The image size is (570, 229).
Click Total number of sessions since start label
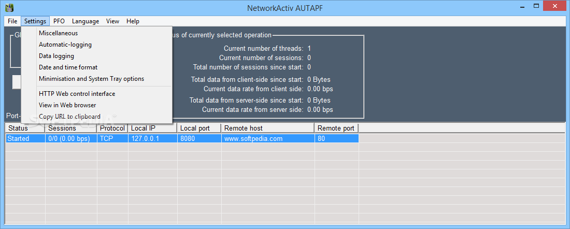point(248,67)
